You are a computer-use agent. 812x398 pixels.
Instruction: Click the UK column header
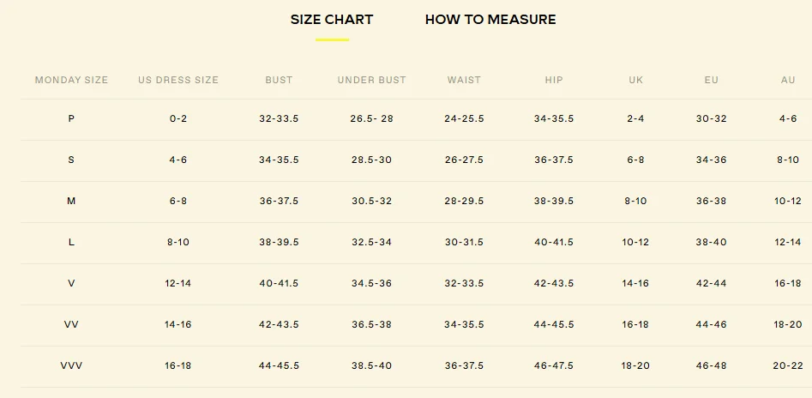[635, 80]
